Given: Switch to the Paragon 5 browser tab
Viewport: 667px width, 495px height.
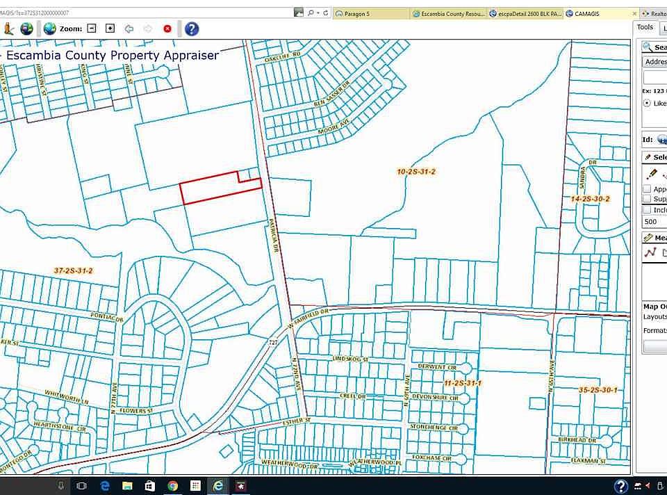Looking at the screenshot, I should pos(371,14).
